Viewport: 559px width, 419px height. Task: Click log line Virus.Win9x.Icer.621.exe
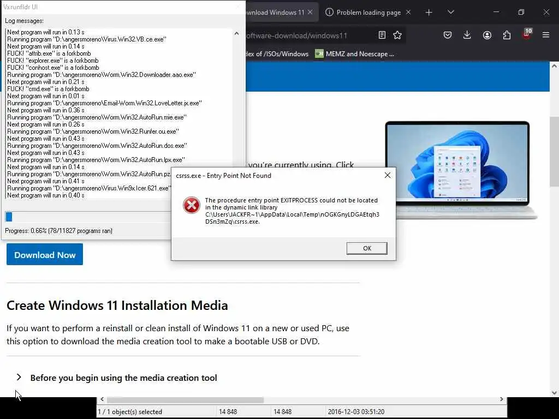[89, 188]
